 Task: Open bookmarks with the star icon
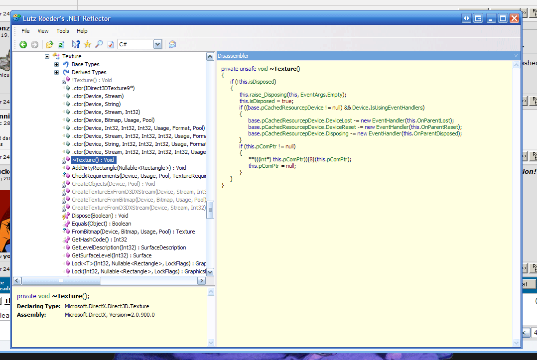pyautogui.click(x=87, y=44)
